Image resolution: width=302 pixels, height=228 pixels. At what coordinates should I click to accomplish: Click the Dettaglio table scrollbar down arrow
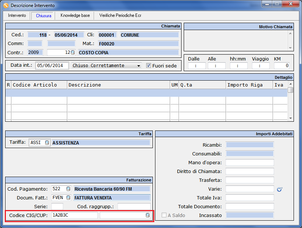pos(291,118)
